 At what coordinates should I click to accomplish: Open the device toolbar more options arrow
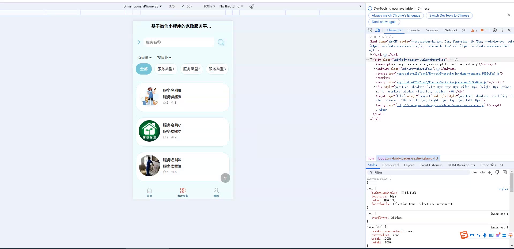tap(360, 6)
